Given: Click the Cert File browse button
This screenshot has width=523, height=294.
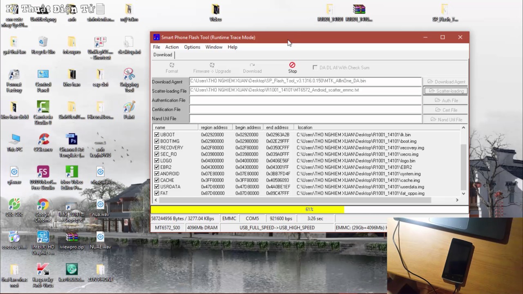Looking at the screenshot, I should [446, 110].
